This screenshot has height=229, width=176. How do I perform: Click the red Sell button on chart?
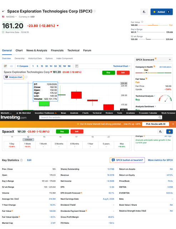(123, 73)
